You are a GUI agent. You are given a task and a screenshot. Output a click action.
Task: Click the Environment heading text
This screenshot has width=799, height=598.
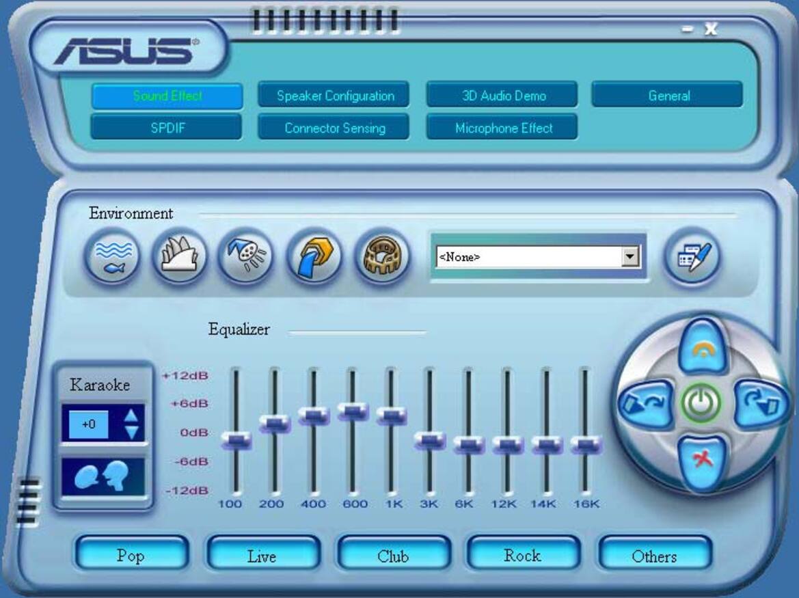(131, 213)
